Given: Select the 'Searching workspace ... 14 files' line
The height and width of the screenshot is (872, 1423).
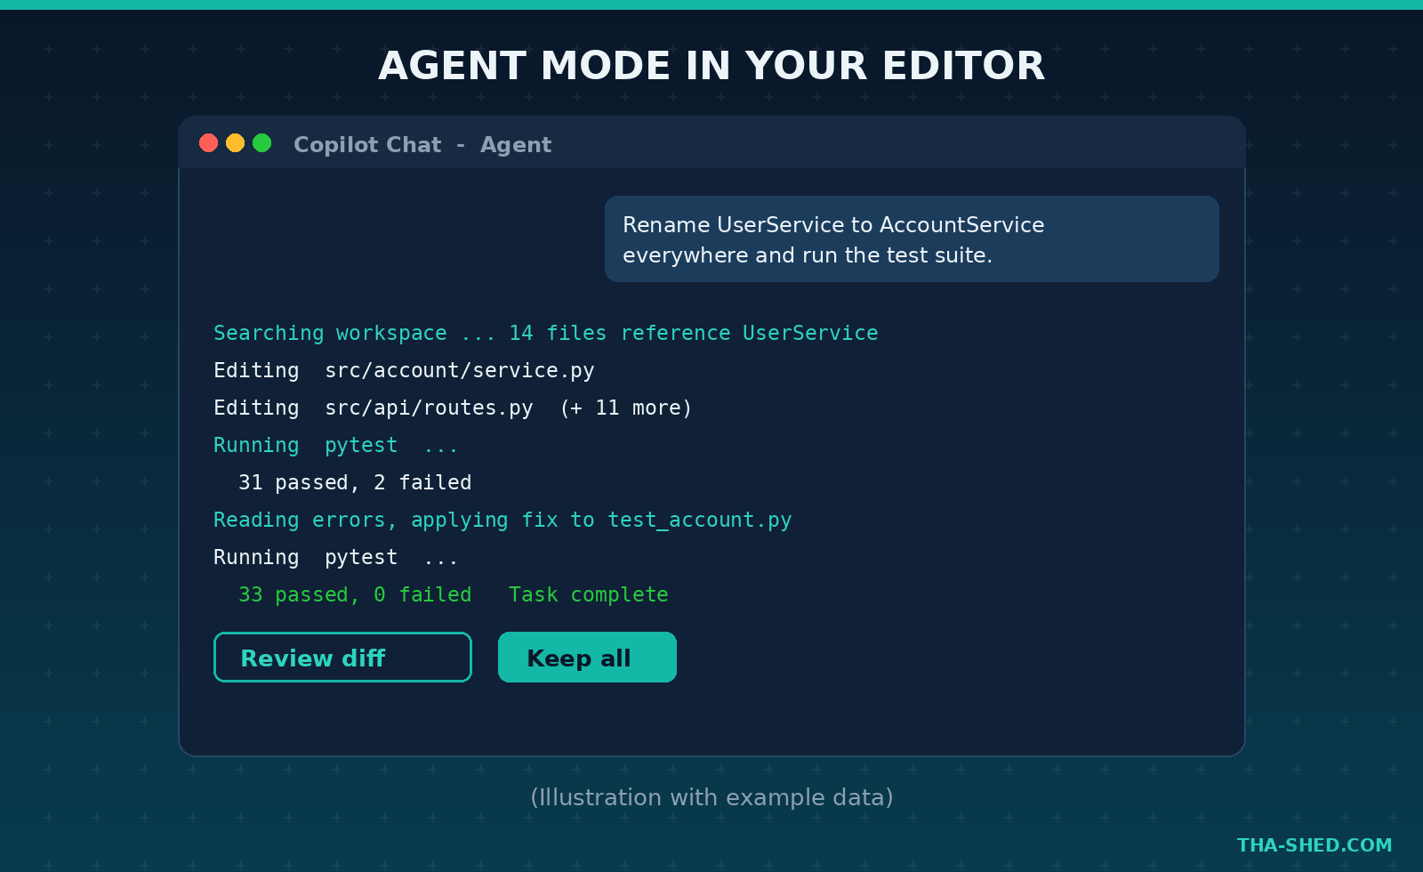Looking at the screenshot, I should click(545, 333).
